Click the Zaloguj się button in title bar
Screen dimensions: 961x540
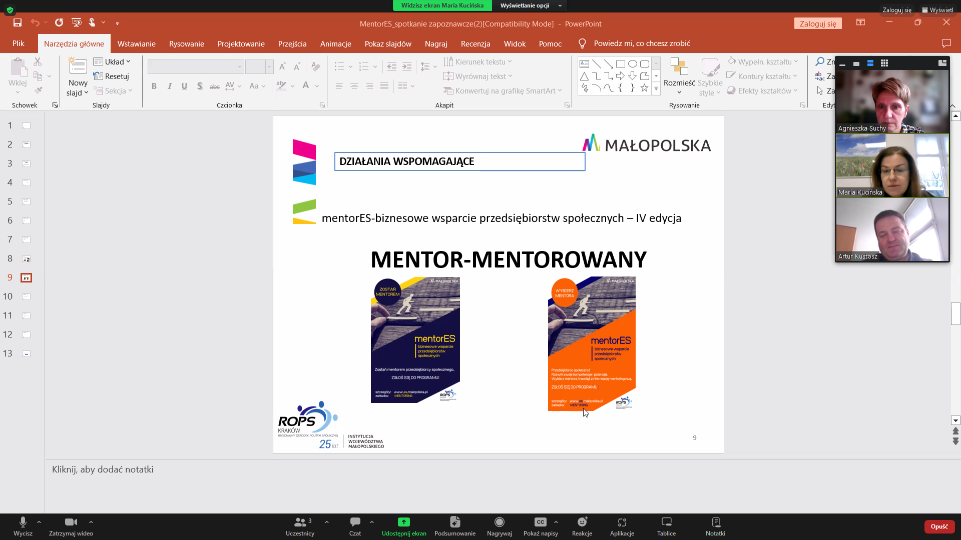(x=817, y=23)
